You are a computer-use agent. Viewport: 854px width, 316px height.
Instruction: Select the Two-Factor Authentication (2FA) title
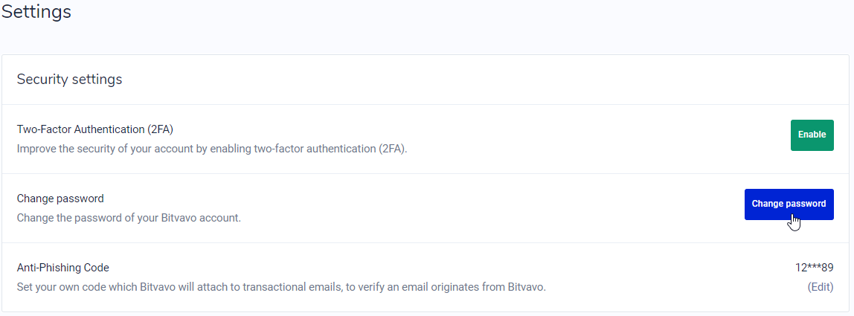pos(95,129)
